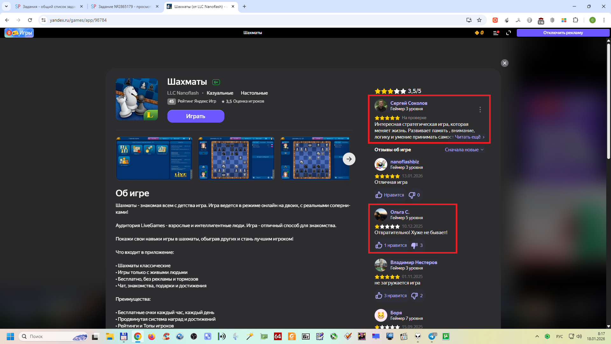Image resolution: width=611 pixels, height=344 pixels.
Task: Open the first game screenshot thumbnail
Action: (154, 158)
